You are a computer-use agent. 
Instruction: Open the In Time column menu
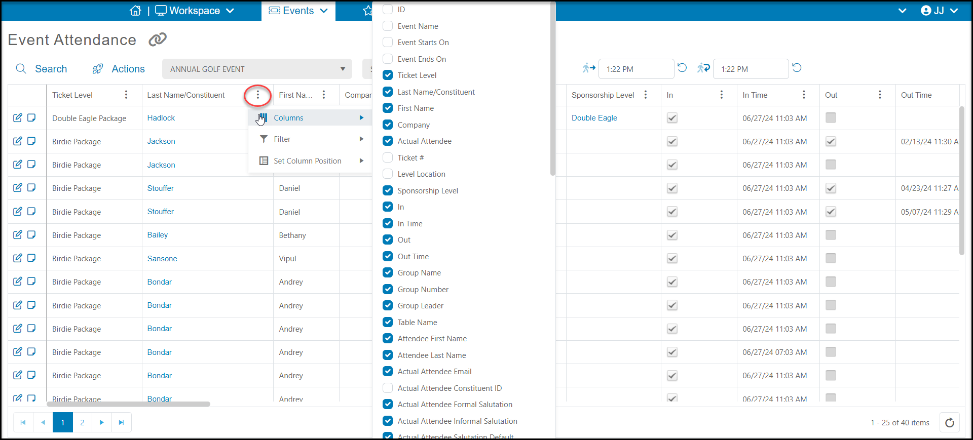tap(804, 95)
